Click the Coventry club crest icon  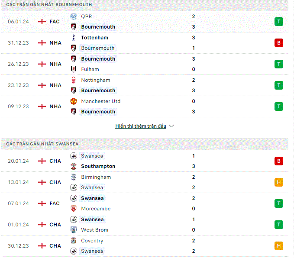[x=74, y=241]
